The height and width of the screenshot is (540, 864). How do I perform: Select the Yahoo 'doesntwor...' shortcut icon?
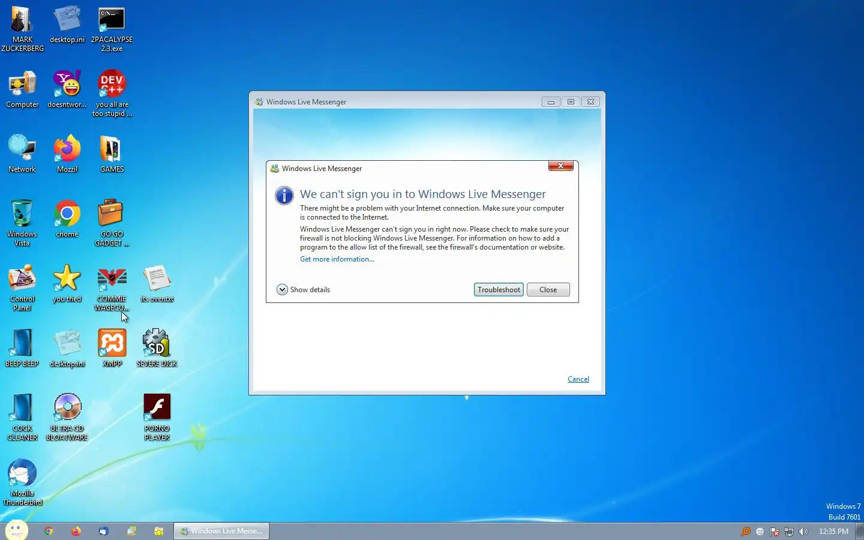[x=67, y=89]
